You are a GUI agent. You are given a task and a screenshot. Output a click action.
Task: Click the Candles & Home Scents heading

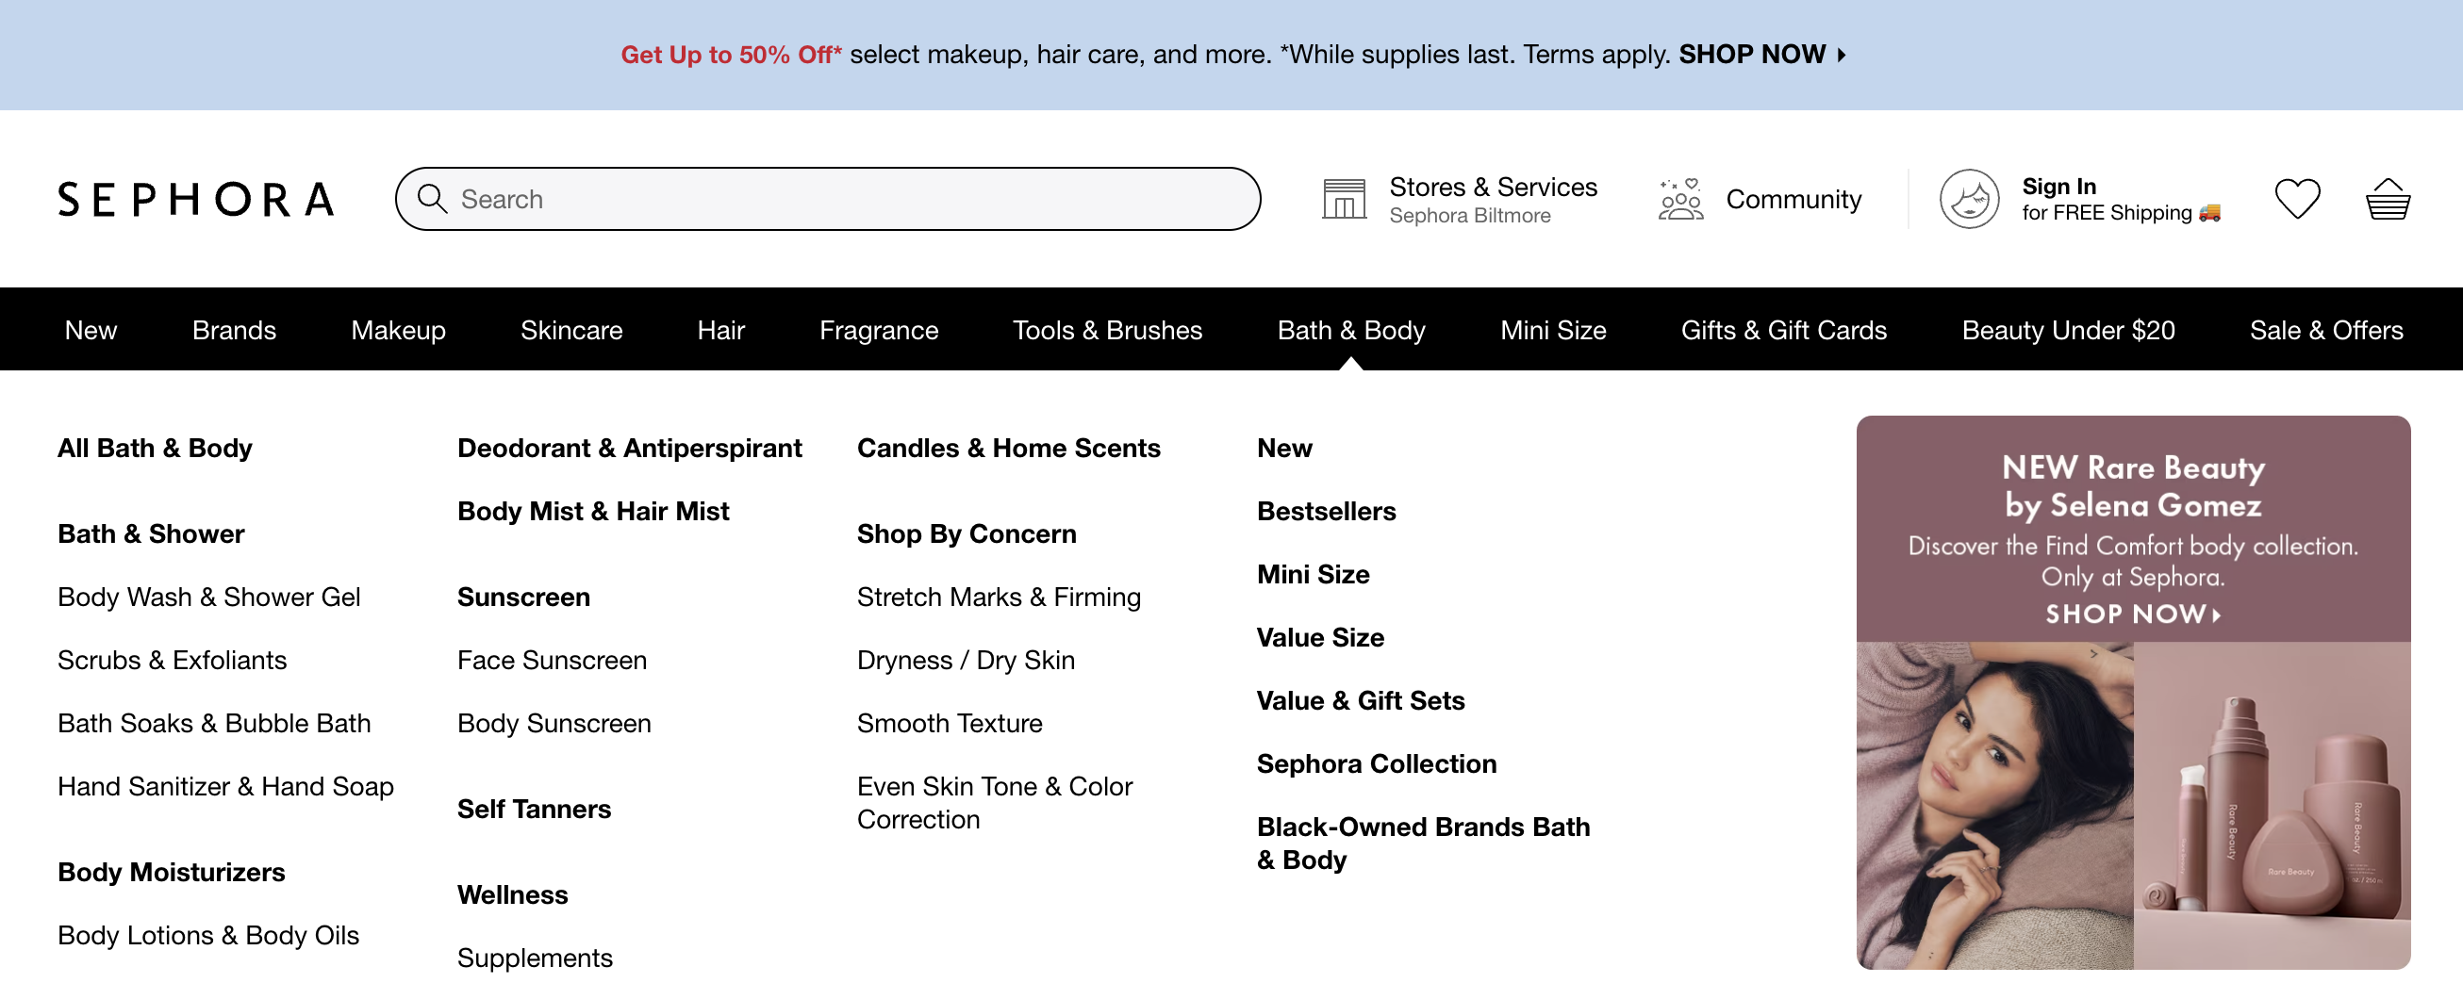(x=1009, y=447)
